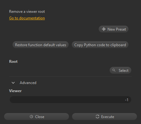The image size is (141, 124).
Task: Collapse the Advanced section using its chevron
Action: 13,83
